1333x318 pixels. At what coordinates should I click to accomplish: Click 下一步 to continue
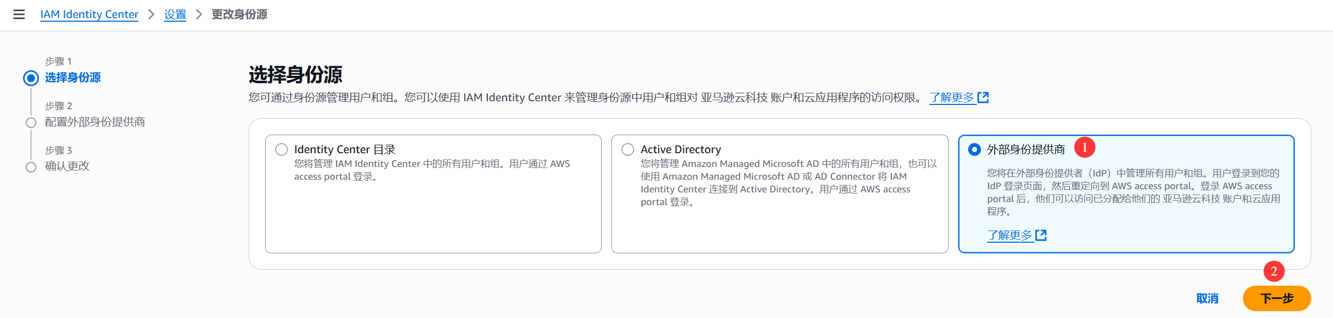point(1276,298)
